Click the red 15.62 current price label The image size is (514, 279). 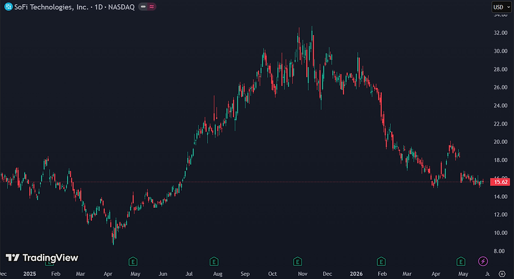tap(500, 182)
